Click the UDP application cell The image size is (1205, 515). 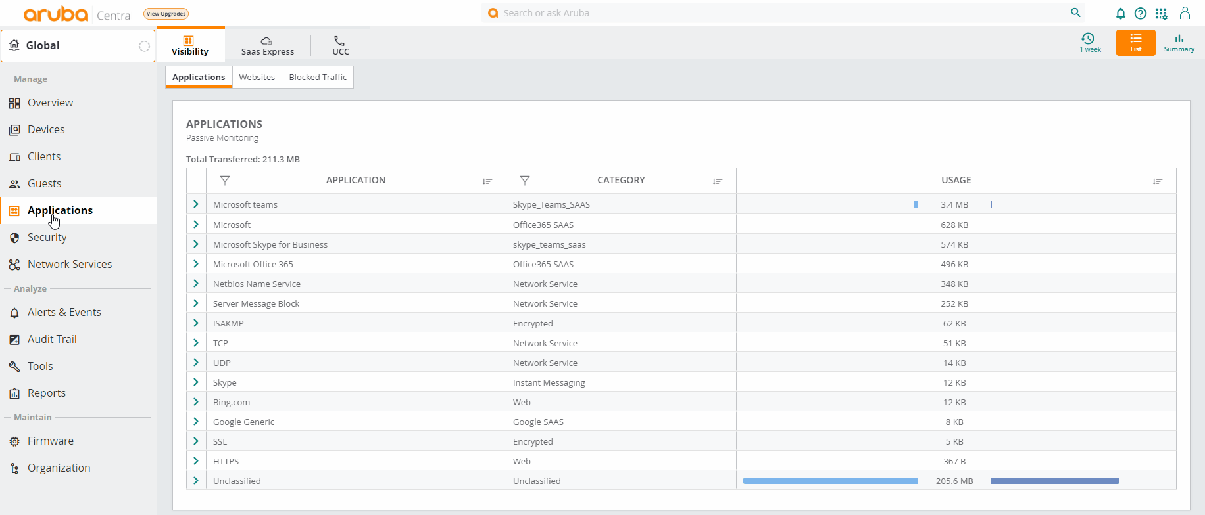[x=356, y=363]
